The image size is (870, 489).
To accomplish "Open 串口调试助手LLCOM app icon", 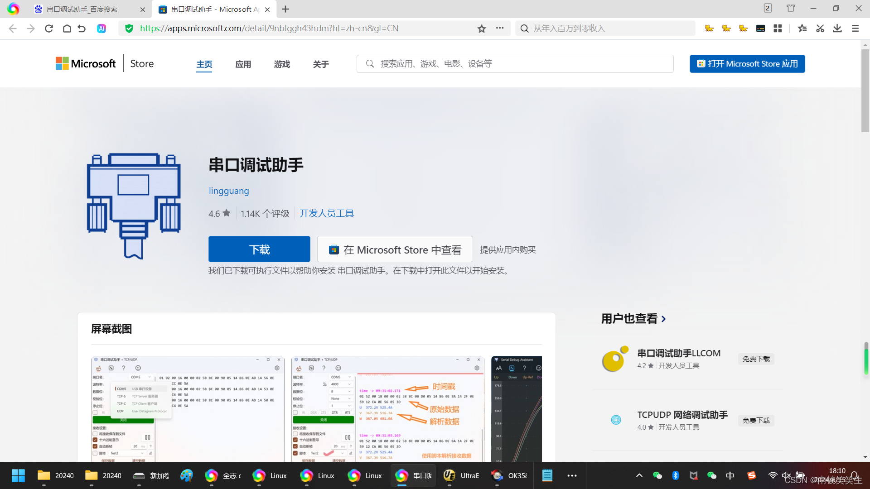I will [x=615, y=359].
